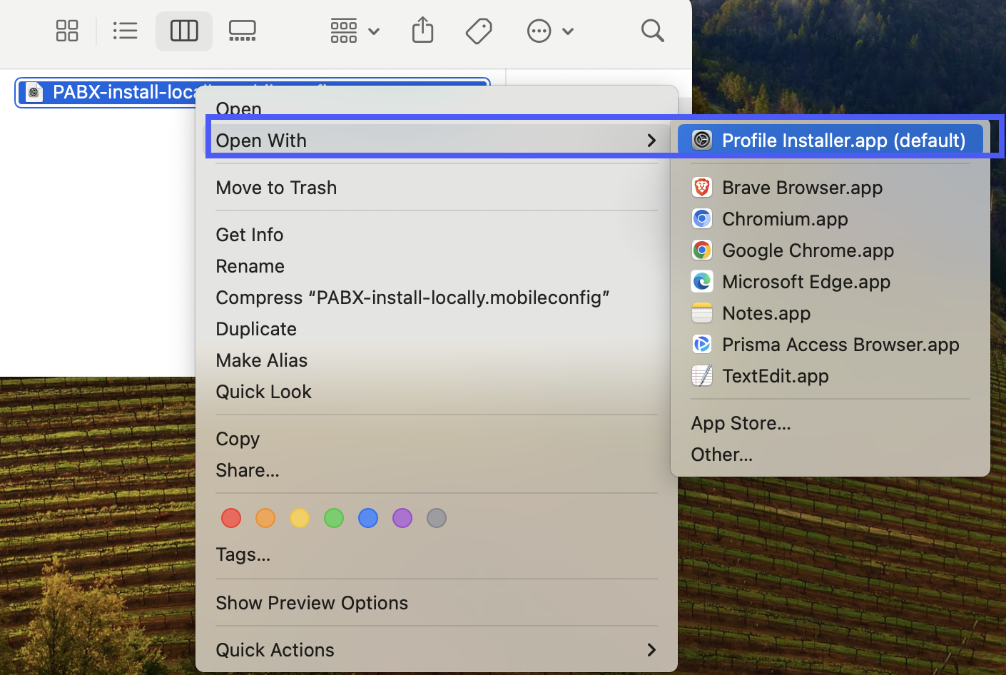The image size is (1006, 675).
Task: Switch Finder to icon view
Action: [67, 31]
